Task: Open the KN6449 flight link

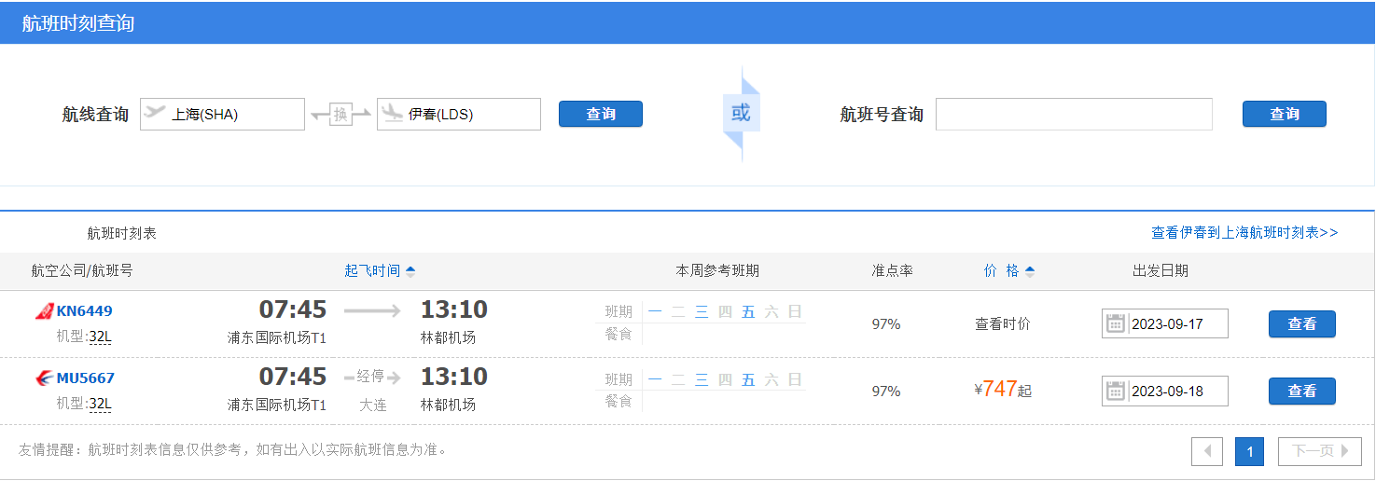Action: coord(85,311)
